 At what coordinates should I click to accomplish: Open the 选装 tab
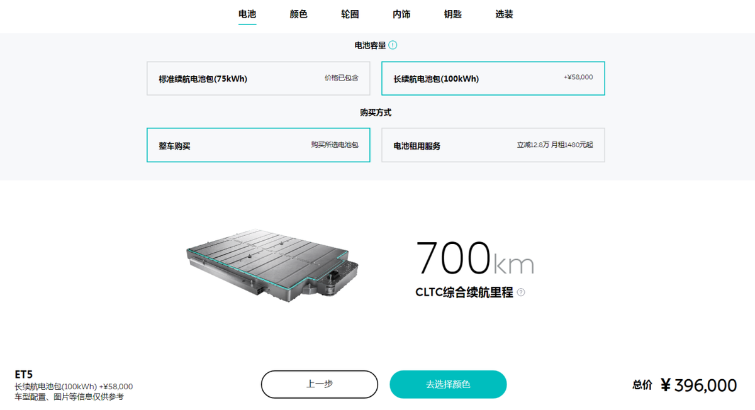coord(504,14)
